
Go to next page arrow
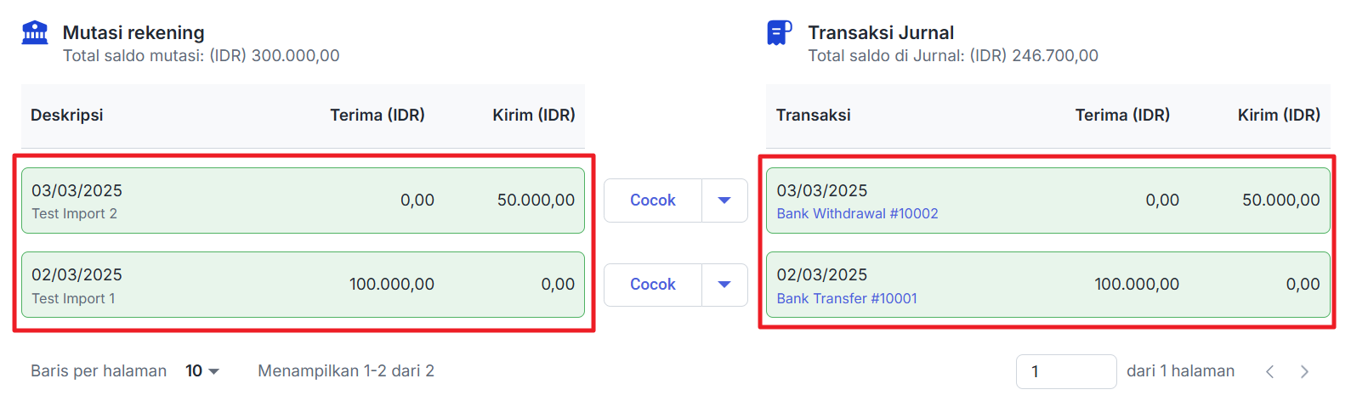click(1304, 371)
